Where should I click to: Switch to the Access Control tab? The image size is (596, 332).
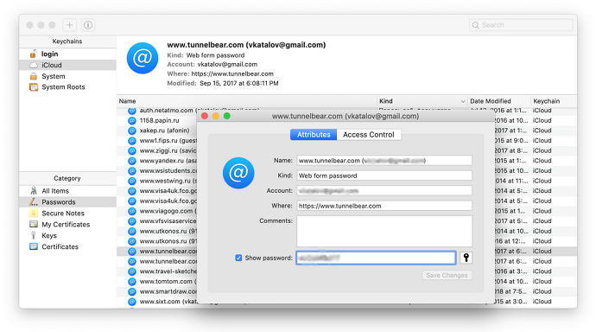tap(368, 135)
